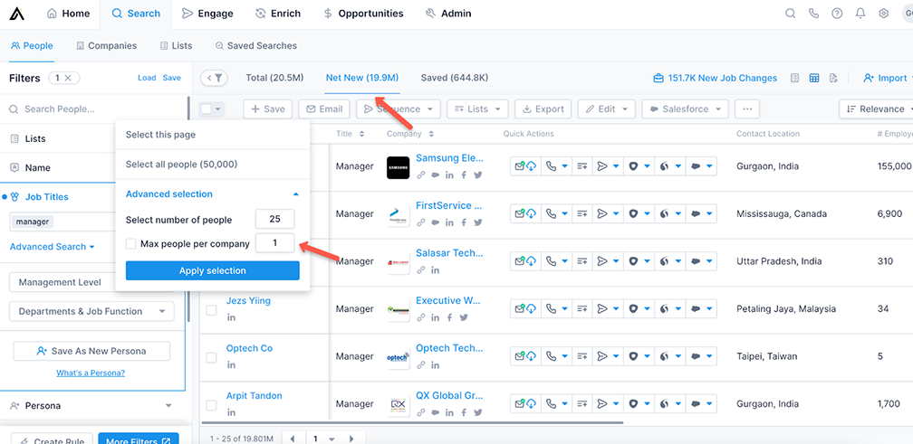Click the Select number of people field

(274, 220)
